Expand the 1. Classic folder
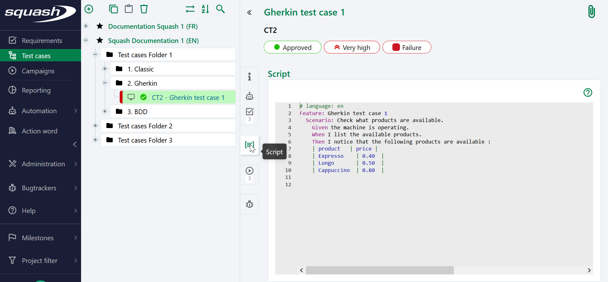The width and height of the screenshot is (608, 282). click(105, 69)
